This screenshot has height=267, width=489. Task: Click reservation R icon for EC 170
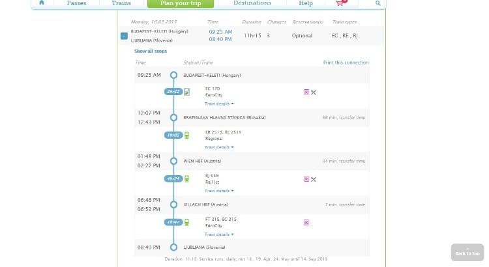tap(306, 92)
